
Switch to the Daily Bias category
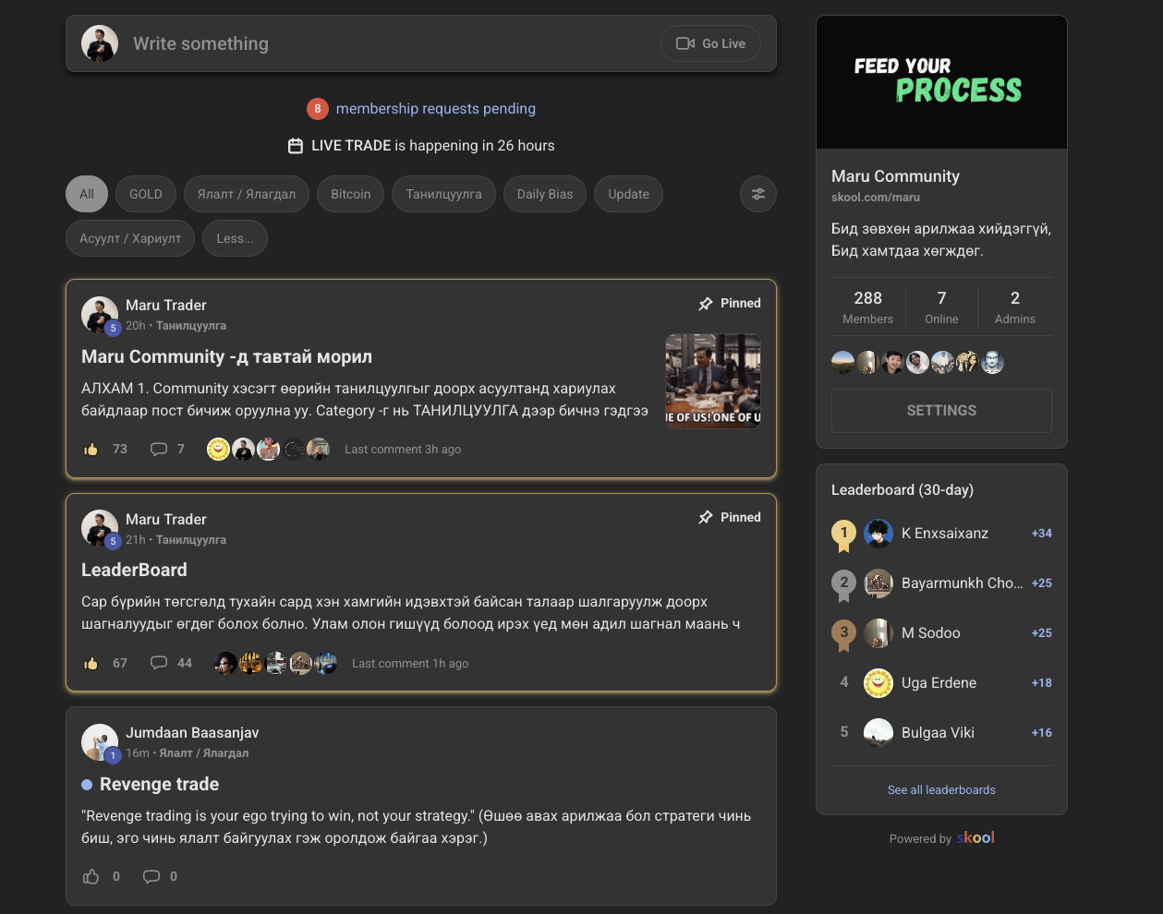(x=545, y=194)
